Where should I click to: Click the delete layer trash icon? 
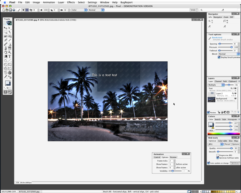coord(238,112)
